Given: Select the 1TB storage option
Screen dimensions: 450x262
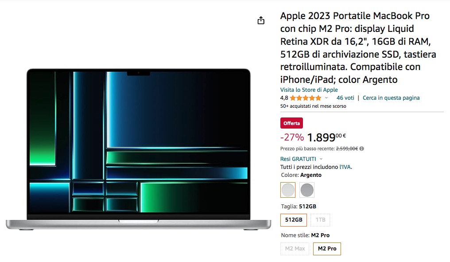Looking at the screenshot, I should (x=320, y=220).
